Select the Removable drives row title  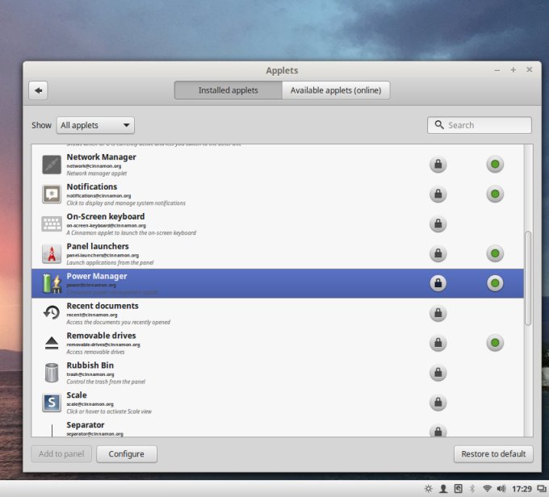click(x=101, y=336)
